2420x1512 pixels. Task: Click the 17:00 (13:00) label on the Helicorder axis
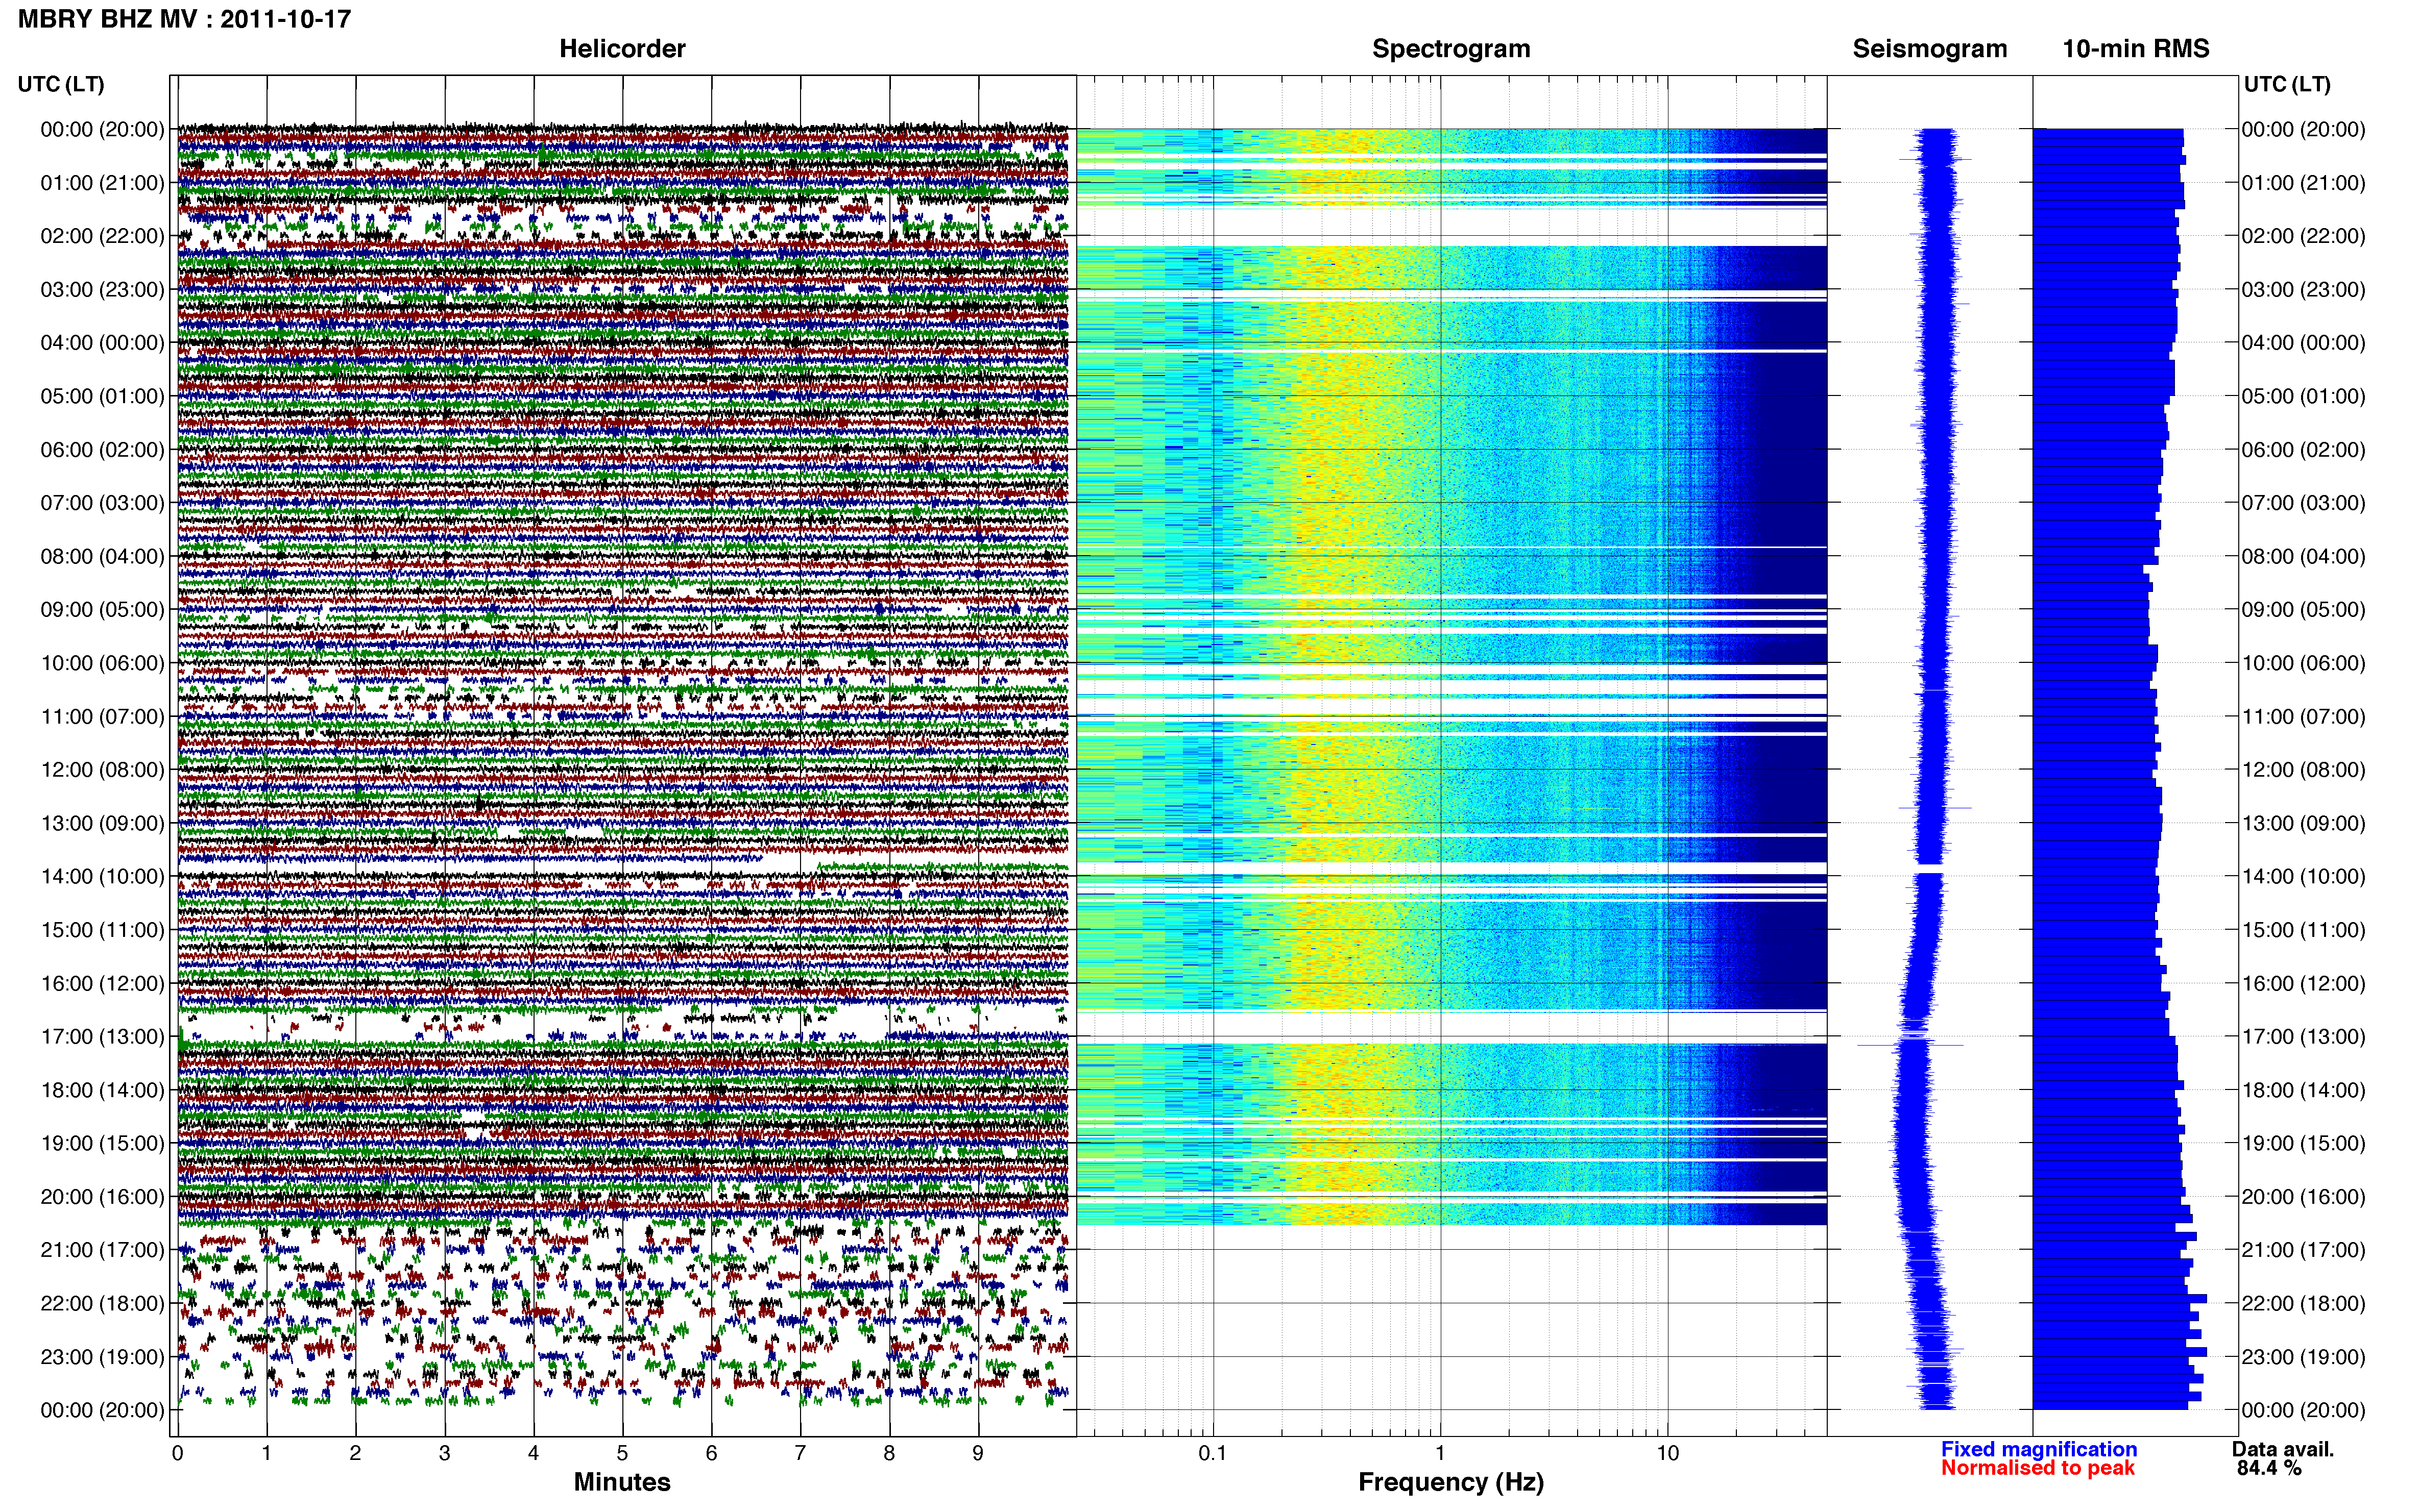pos(102,1037)
